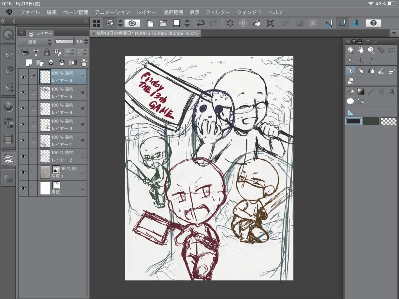Open the 選択範囲 menu
The image size is (399, 299).
(173, 12)
